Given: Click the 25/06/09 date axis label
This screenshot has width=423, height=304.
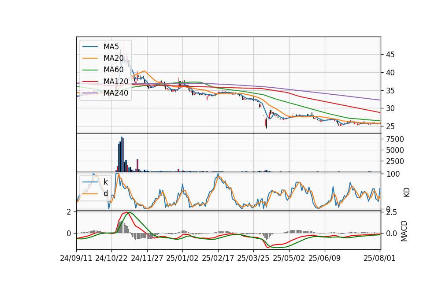Looking at the screenshot, I should [x=325, y=258].
